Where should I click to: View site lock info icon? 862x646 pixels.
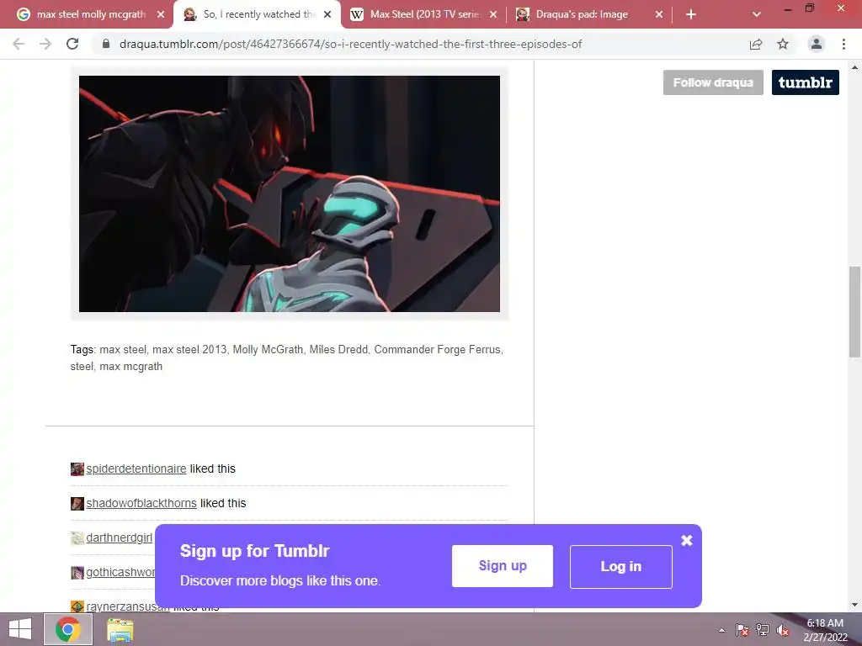tap(106, 44)
